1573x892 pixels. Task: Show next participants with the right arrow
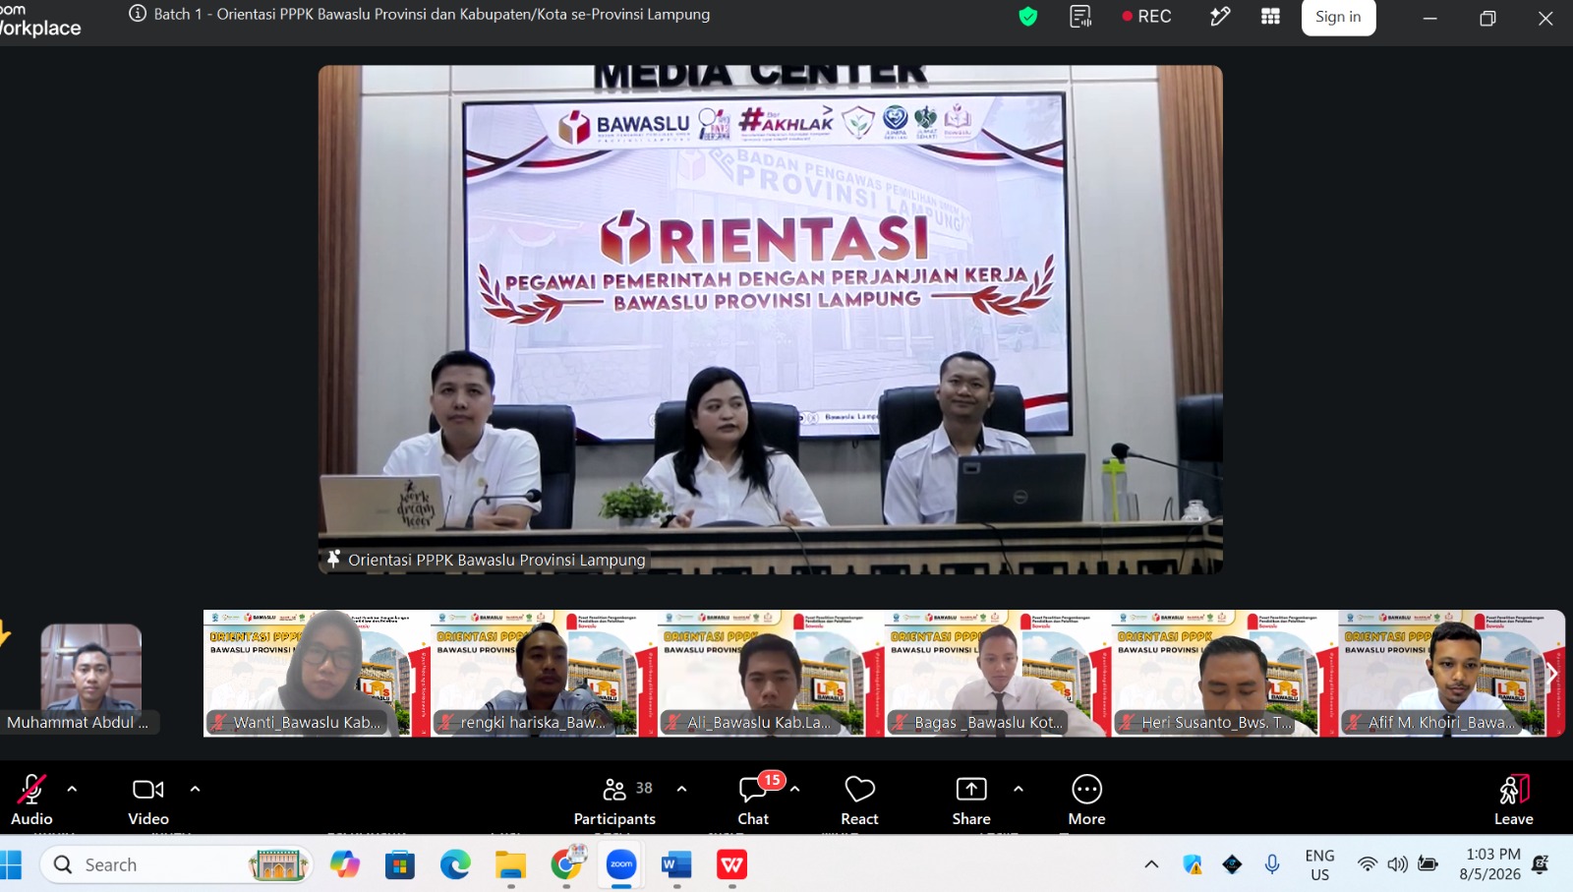point(1552,674)
